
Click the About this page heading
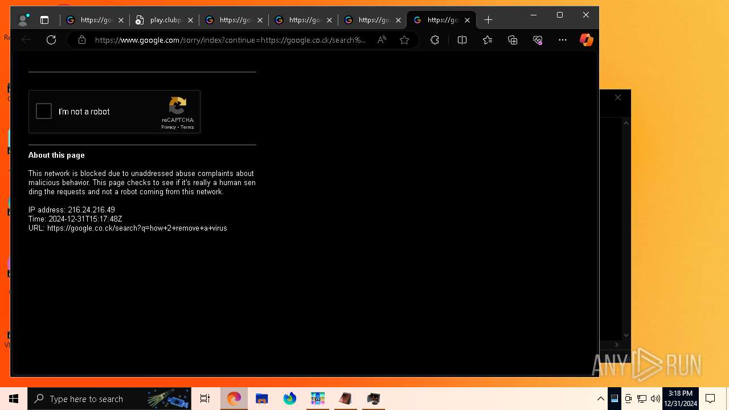56,155
